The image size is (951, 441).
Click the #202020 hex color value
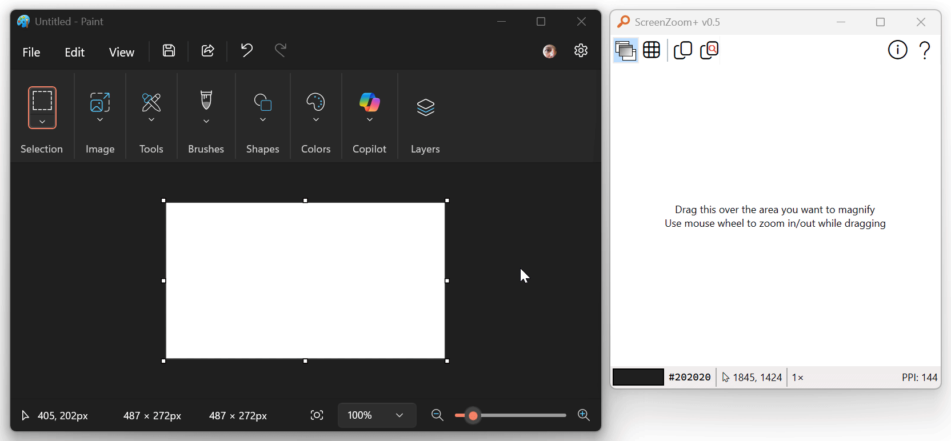coord(690,377)
